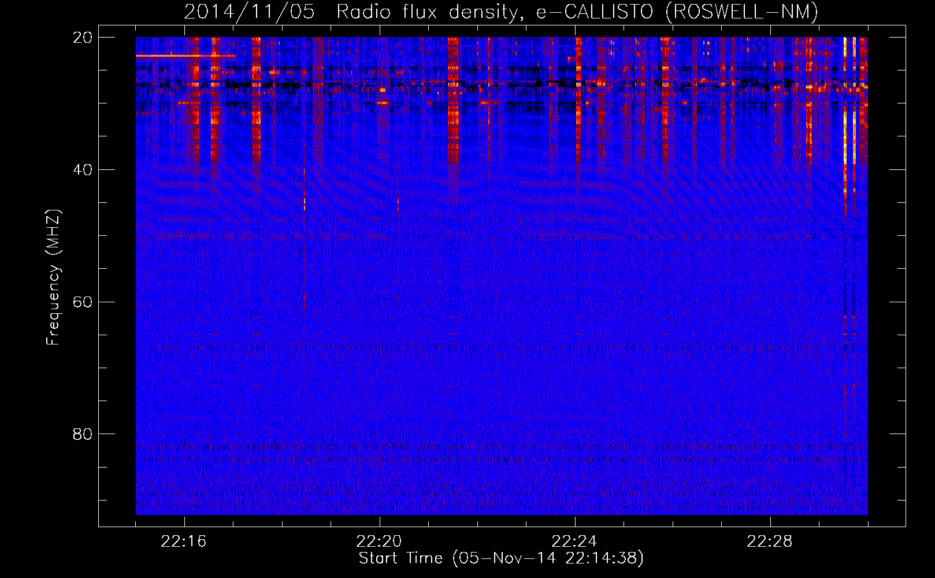
Task: Click the 40 frequency tick label
Action: click(83, 170)
